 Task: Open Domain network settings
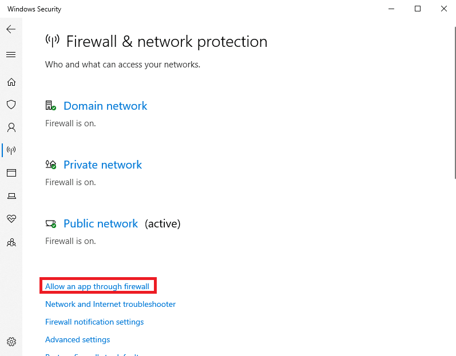coord(105,106)
